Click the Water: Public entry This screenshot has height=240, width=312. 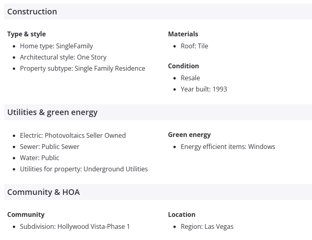tap(40, 158)
